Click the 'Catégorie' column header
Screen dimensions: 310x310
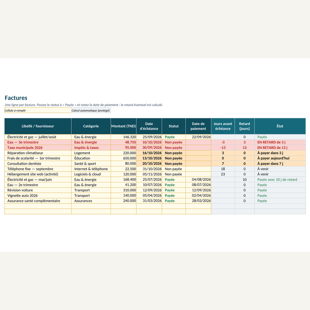coord(91,126)
